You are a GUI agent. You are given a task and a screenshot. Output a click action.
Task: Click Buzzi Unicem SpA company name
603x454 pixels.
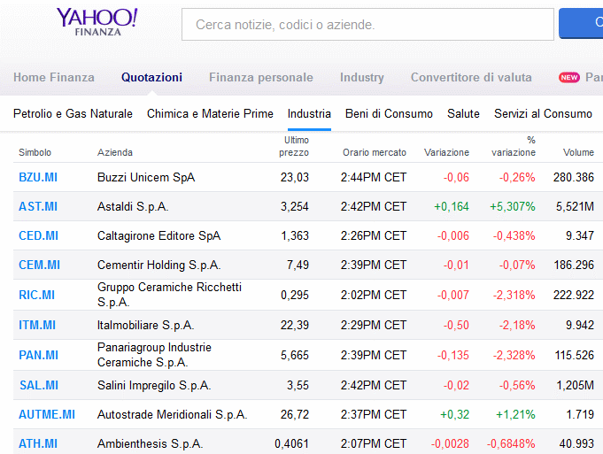tap(146, 177)
